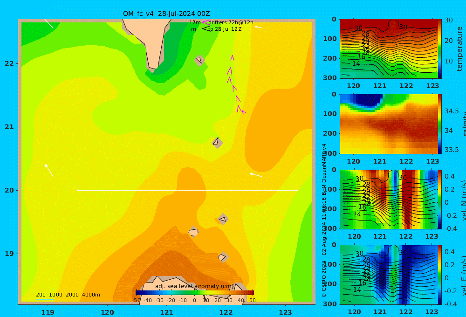Click the 300 depth tick of temperature panel
Viewport: 466px width, 317px height.
(330, 77)
